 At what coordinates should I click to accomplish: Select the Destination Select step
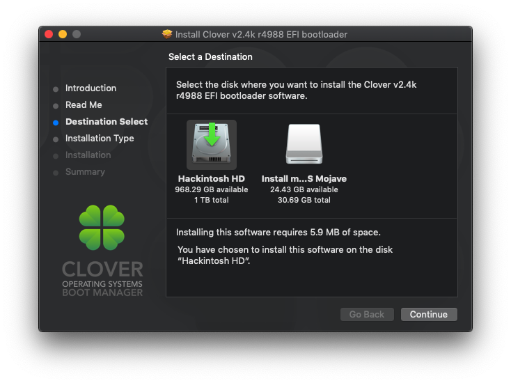coord(107,122)
